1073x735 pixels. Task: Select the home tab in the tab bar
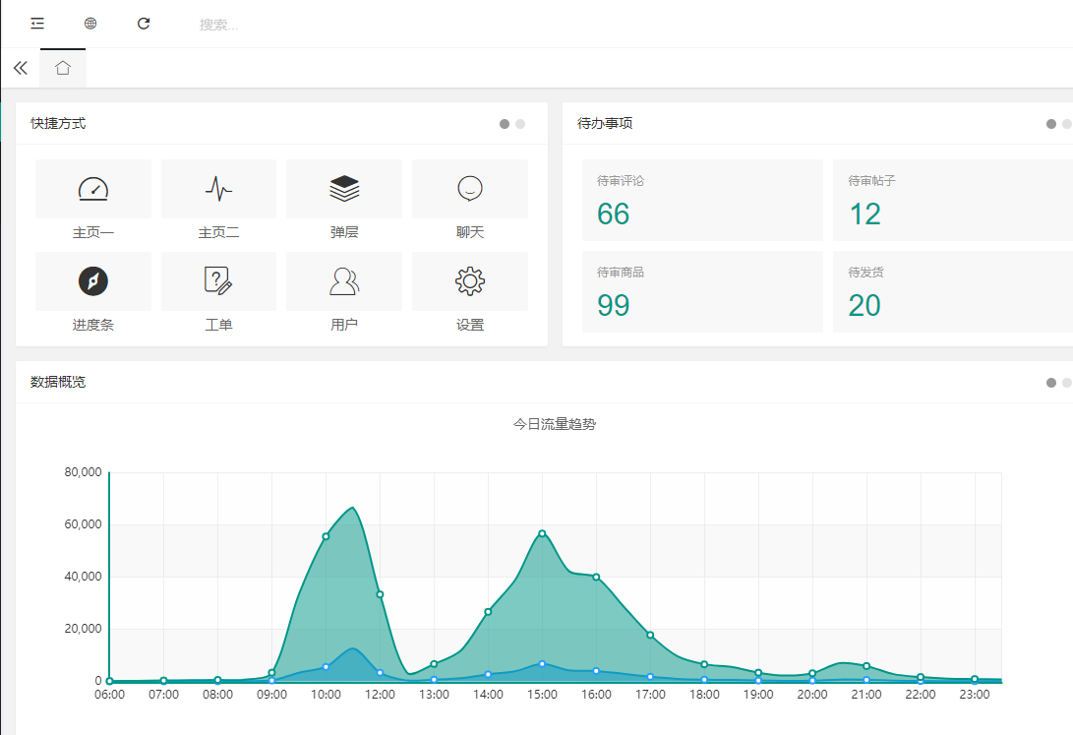(x=63, y=68)
